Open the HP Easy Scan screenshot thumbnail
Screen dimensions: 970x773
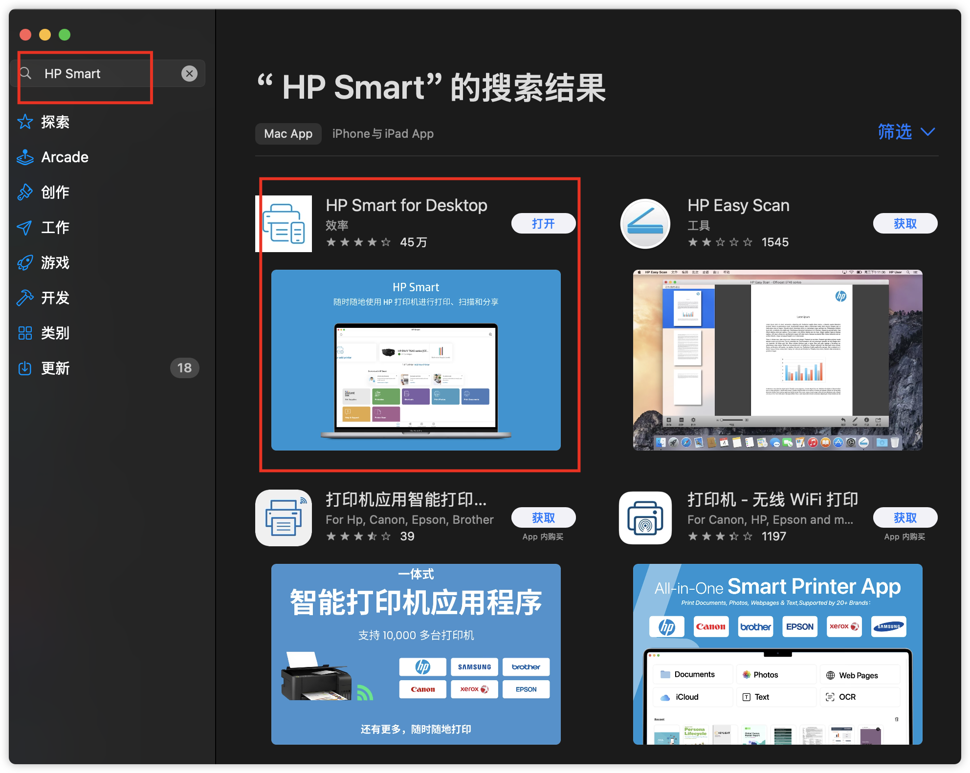pyautogui.click(x=777, y=360)
